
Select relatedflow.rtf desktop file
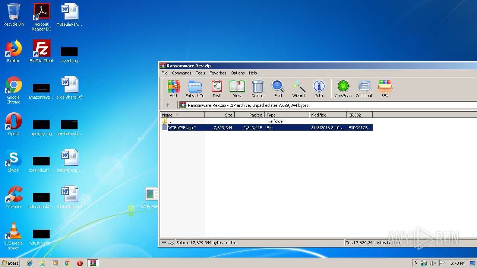click(x=69, y=197)
